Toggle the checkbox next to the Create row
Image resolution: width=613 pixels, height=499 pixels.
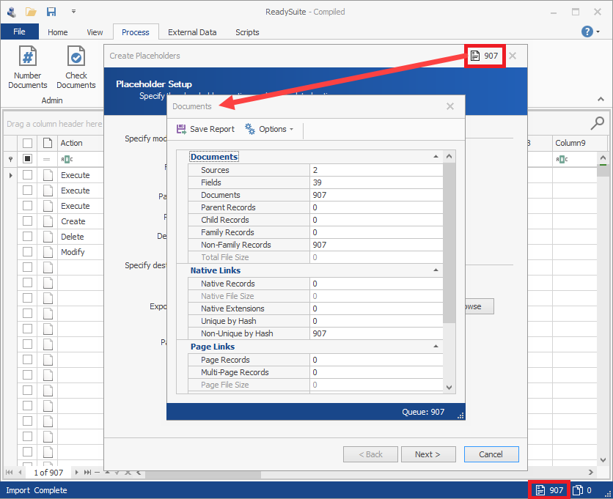pyautogui.click(x=27, y=221)
